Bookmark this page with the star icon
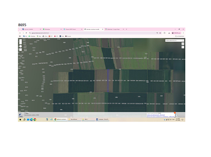This screenshot has height=157, width=211. [x=160, y=33]
